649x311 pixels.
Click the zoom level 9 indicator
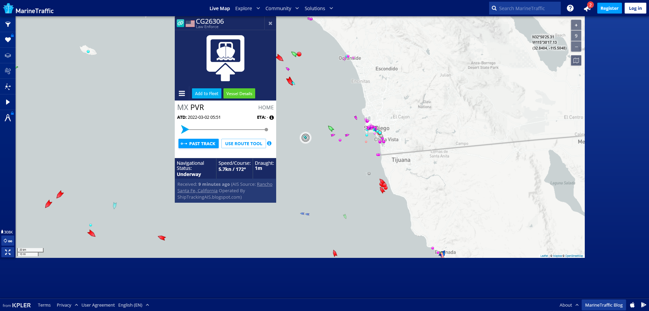(576, 36)
